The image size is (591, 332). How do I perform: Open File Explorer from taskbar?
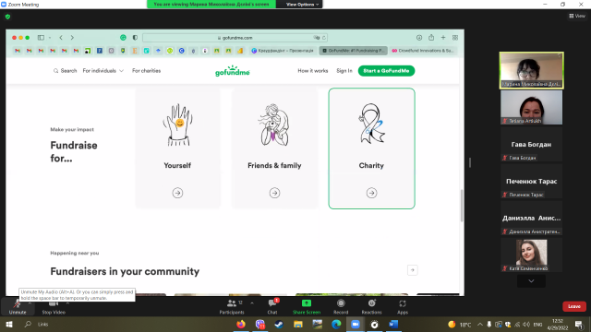298,324
